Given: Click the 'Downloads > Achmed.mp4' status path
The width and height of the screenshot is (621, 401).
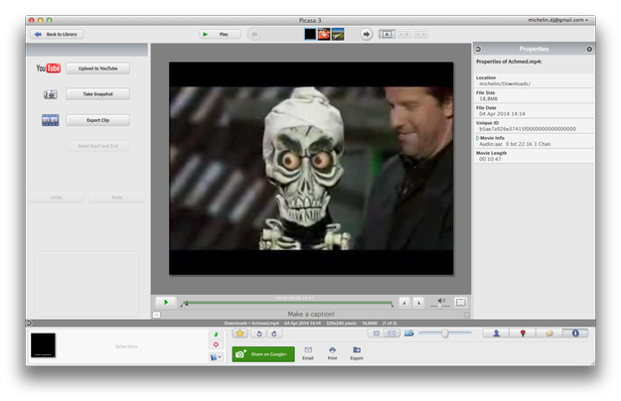Looking at the screenshot, I should [252, 324].
